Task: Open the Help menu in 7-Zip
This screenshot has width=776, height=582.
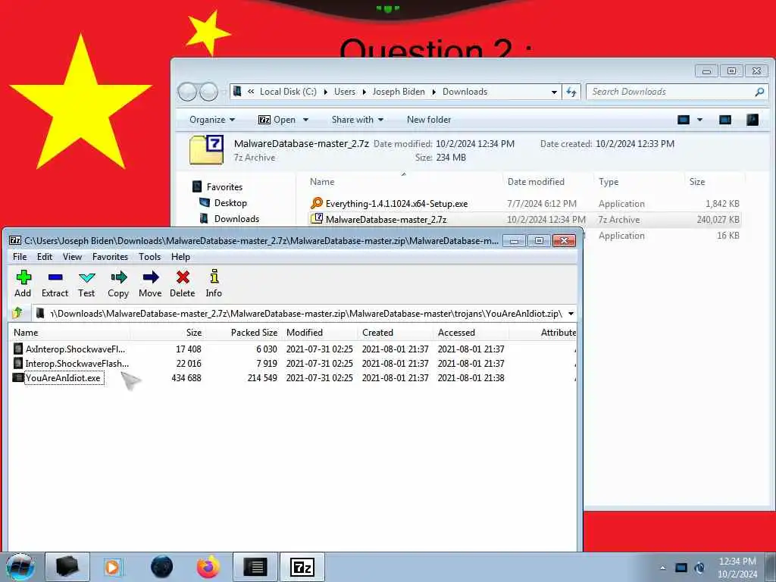Action: [x=180, y=257]
